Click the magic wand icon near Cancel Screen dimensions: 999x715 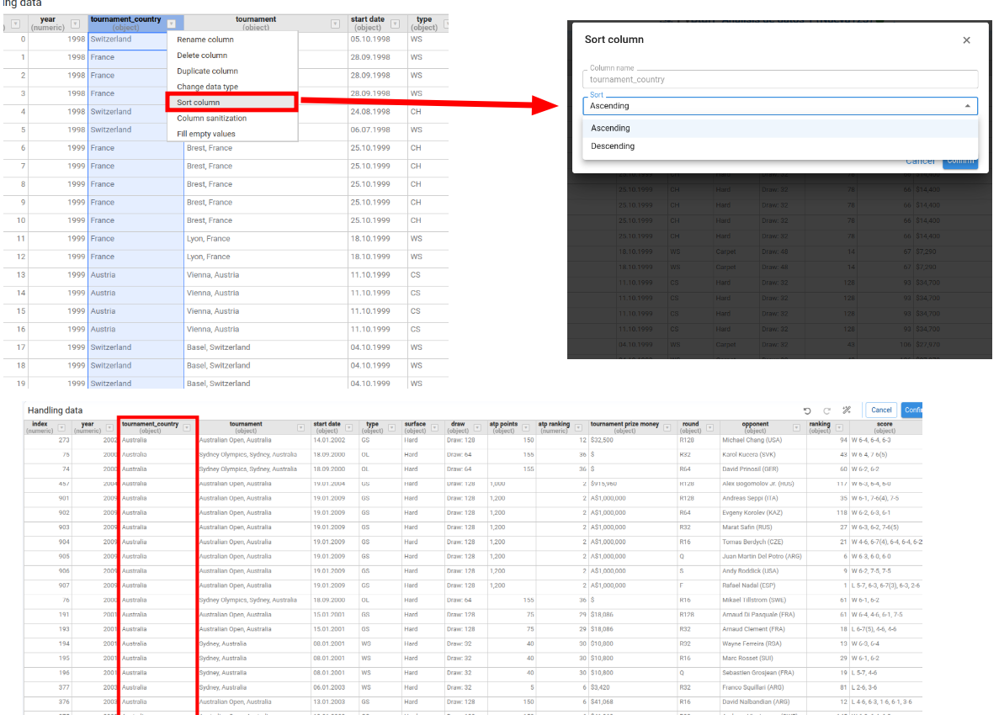coord(847,410)
